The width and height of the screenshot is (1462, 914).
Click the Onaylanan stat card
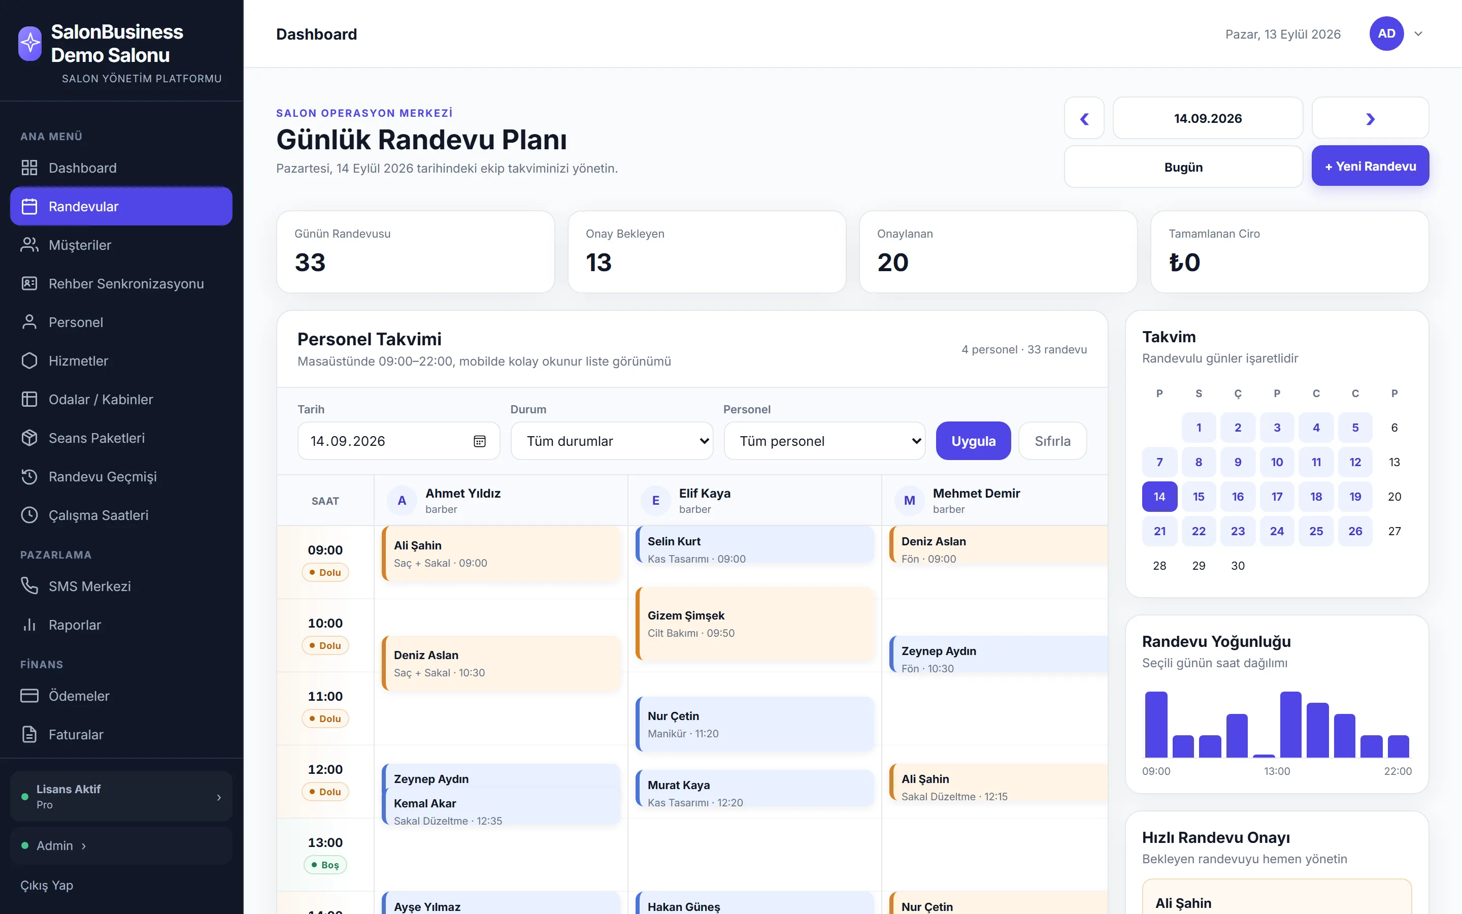998,252
